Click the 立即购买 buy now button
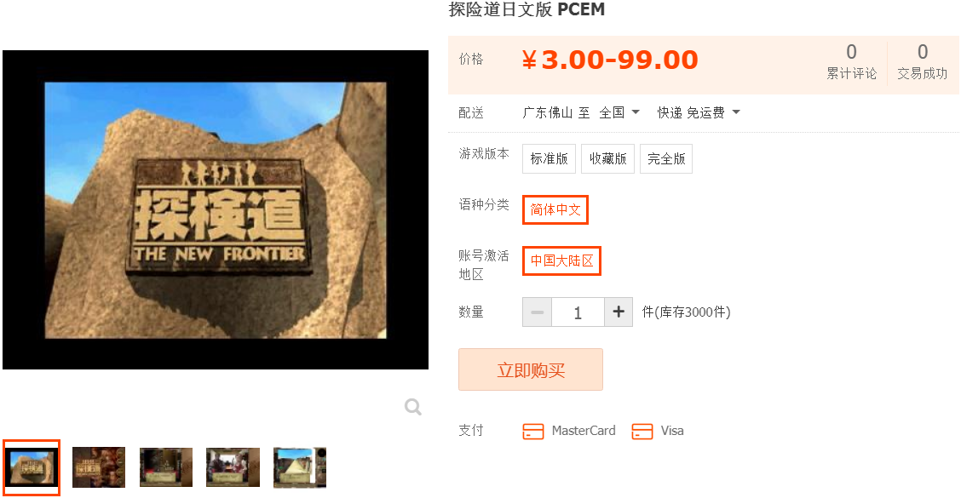The image size is (961, 498). 531,369
